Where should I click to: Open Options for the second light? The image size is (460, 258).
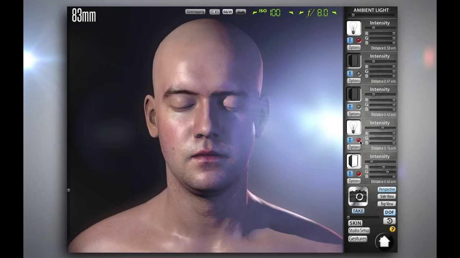pos(354,81)
